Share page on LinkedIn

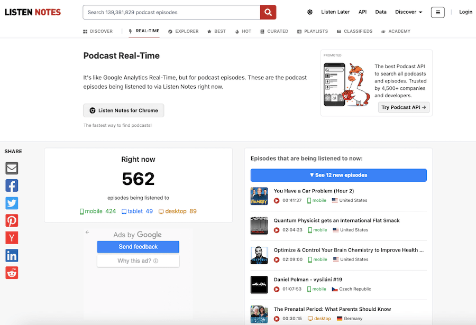coord(12,255)
